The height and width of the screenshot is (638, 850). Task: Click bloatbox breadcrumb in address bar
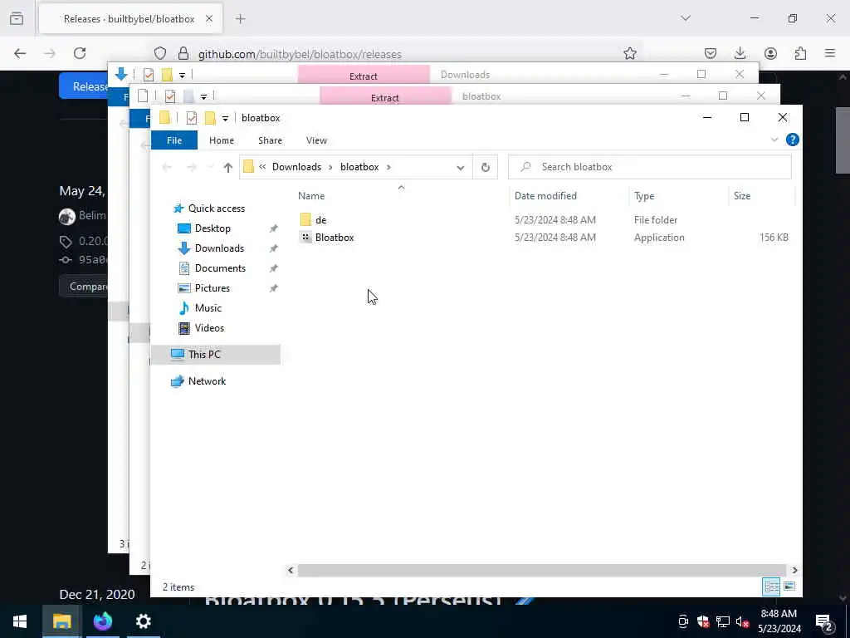pyautogui.click(x=359, y=167)
